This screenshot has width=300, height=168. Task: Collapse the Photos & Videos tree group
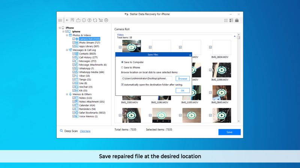(67, 35)
